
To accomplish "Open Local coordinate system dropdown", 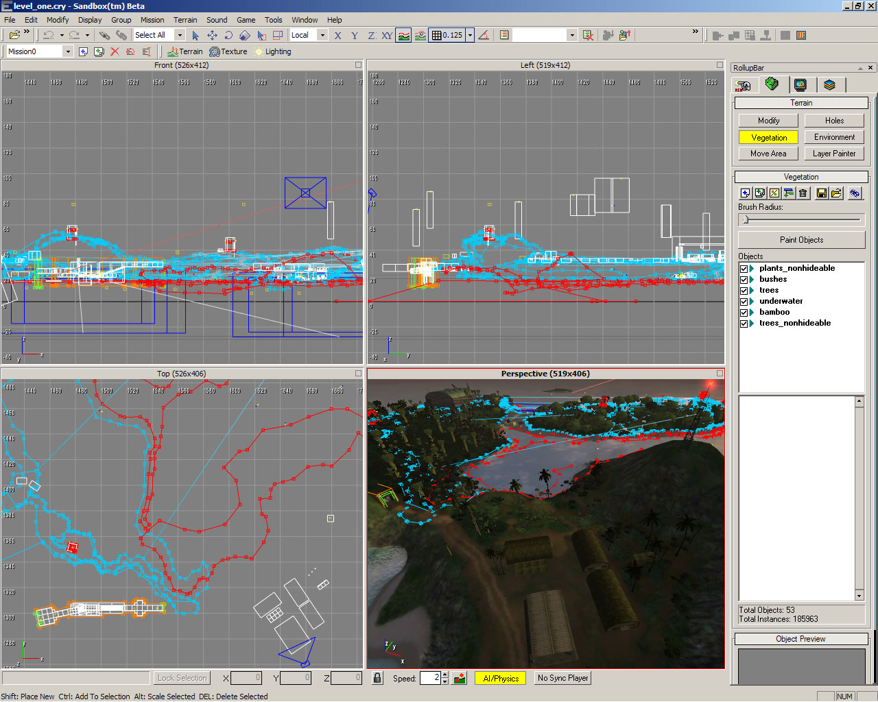I will (x=322, y=35).
